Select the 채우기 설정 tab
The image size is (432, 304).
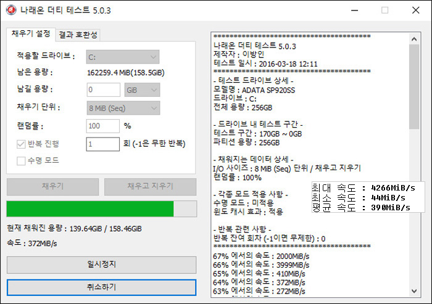(x=31, y=33)
